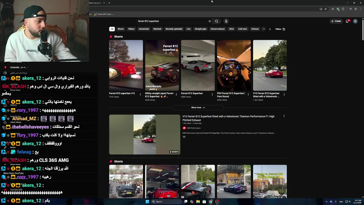
Task: Open Chrome three-dot menu
Action: [x=360, y=9]
